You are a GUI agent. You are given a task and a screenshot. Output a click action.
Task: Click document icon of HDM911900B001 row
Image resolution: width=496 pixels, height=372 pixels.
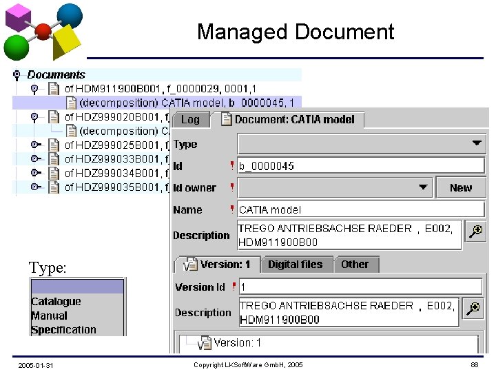point(54,89)
